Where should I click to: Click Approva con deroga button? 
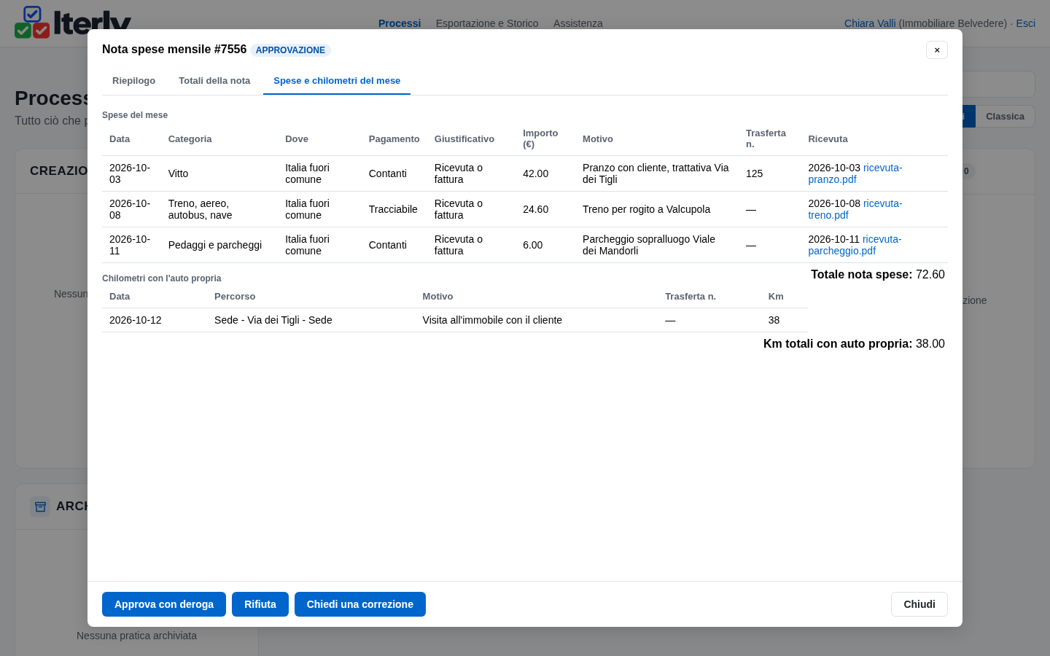164,604
